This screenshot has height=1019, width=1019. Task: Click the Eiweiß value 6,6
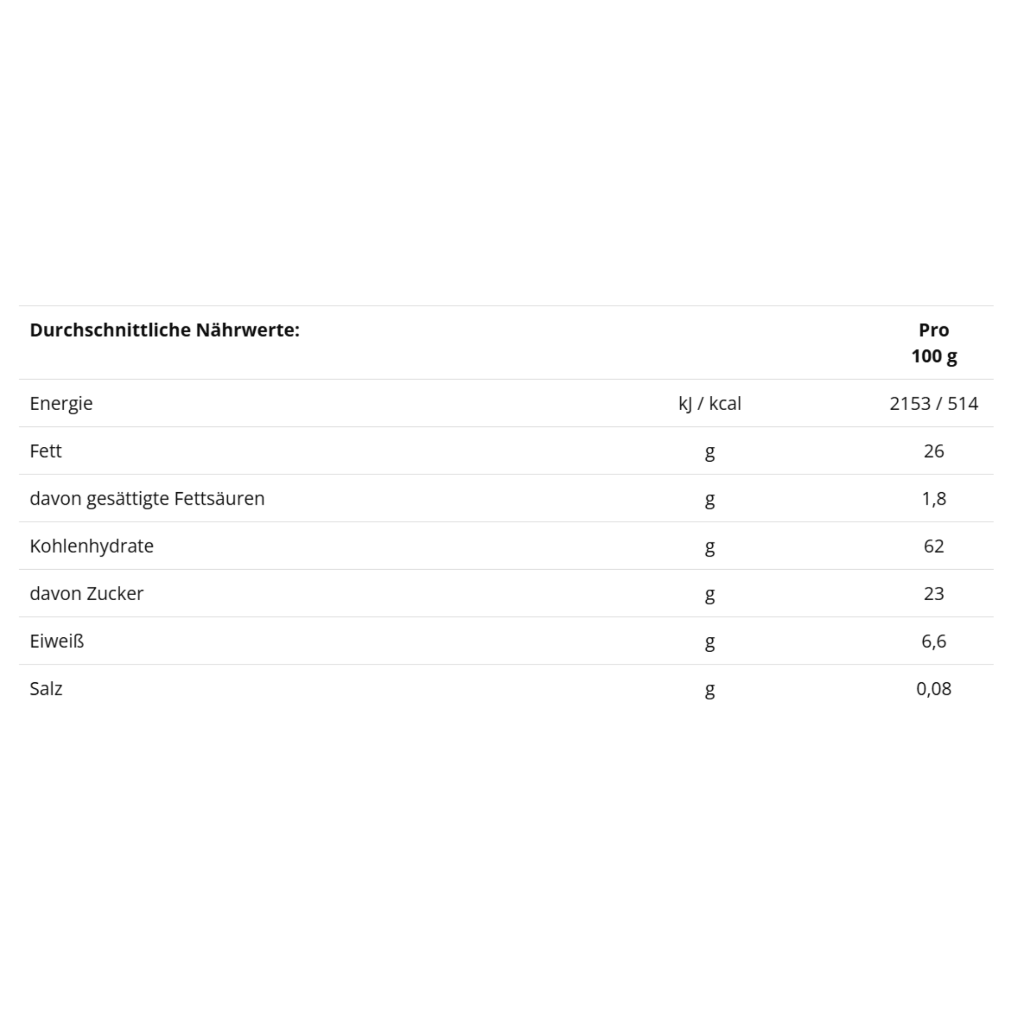tap(933, 641)
